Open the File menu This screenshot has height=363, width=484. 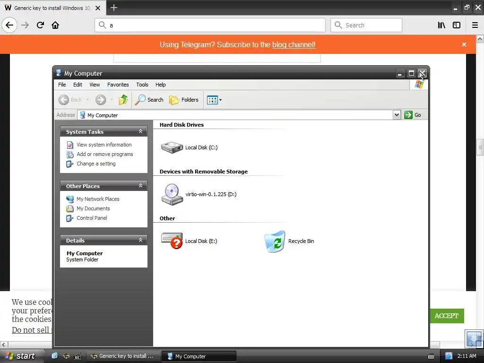[x=62, y=85]
